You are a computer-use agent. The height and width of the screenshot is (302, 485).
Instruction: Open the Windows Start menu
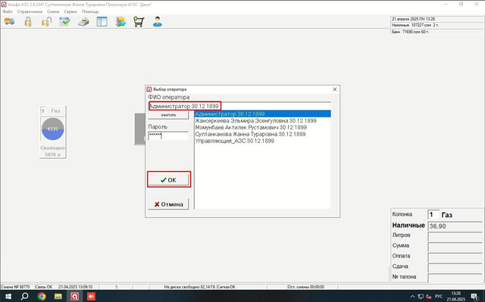click(x=8, y=297)
